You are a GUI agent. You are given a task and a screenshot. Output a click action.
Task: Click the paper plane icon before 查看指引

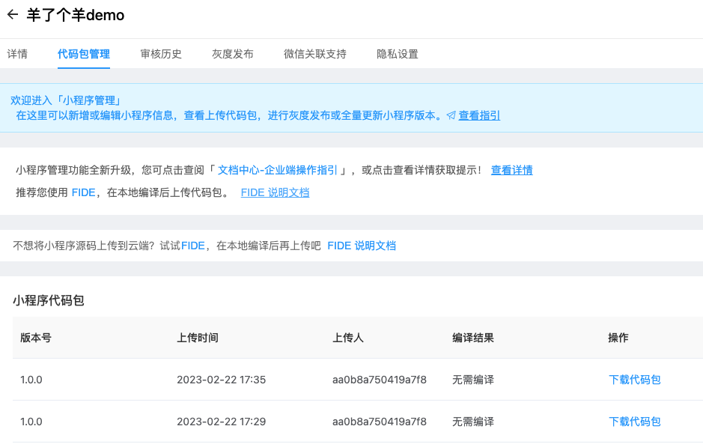451,116
